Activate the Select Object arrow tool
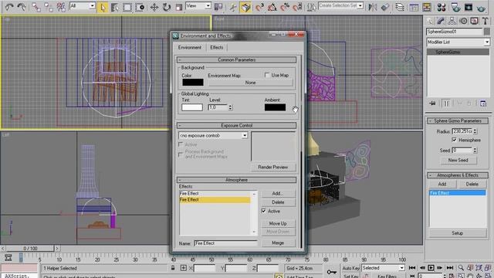 (103, 7)
